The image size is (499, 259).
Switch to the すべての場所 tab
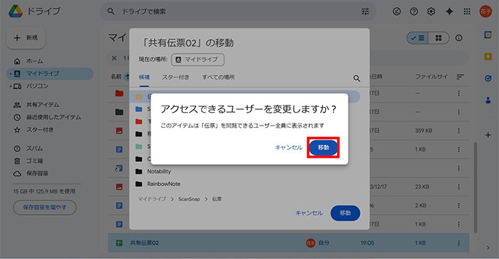pos(218,77)
